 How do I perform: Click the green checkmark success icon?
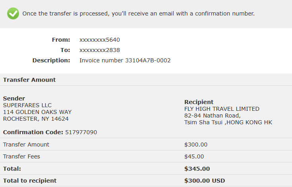click(x=13, y=13)
